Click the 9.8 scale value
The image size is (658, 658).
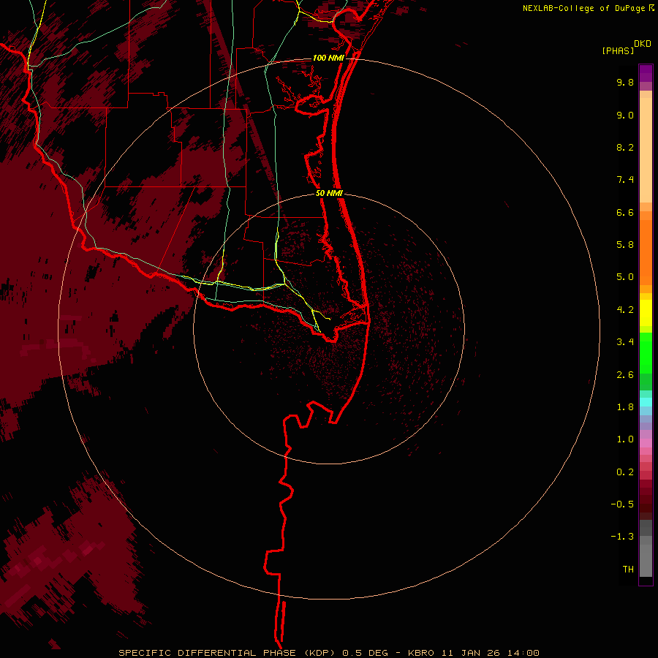pyautogui.click(x=625, y=82)
